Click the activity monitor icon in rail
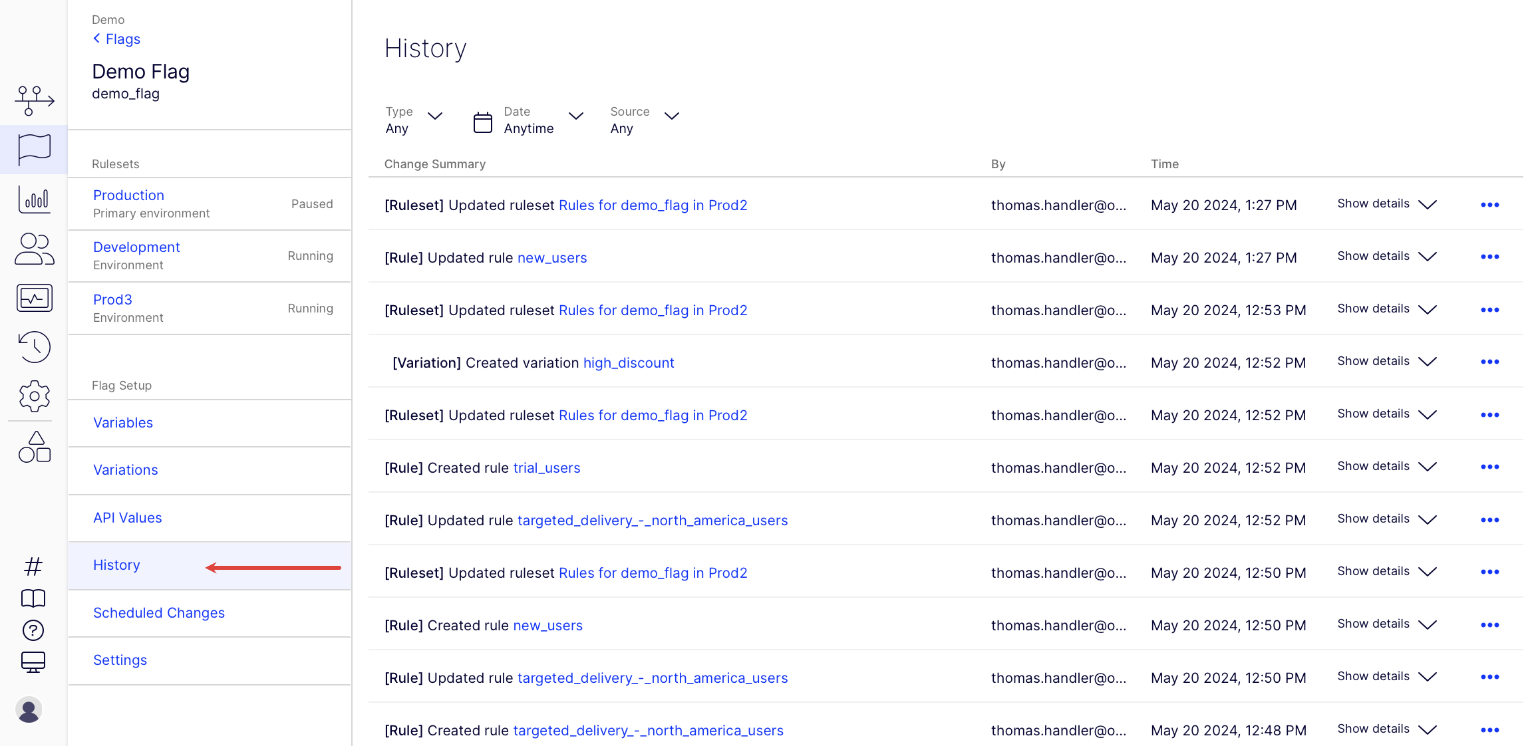1526x746 pixels. (x=34, y=298)
